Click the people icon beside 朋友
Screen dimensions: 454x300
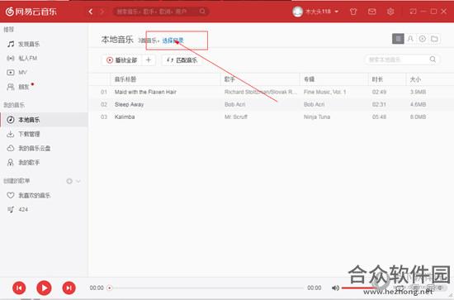pos(11,87)
